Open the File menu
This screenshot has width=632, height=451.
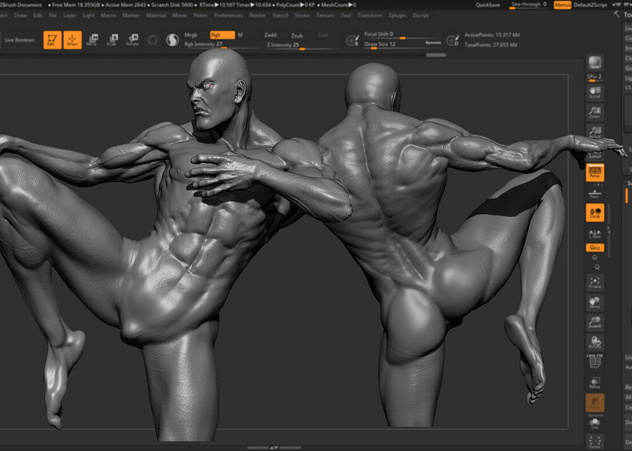(x=53, y=15)
